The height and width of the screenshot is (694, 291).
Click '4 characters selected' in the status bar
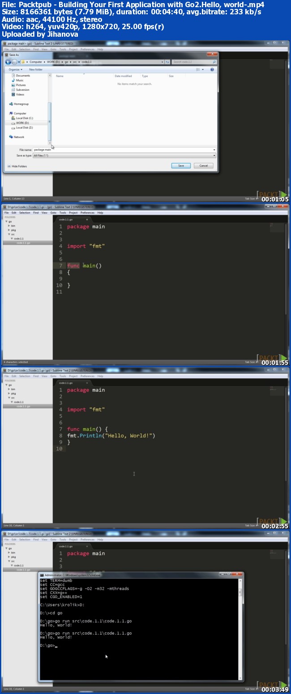pos(16,362)
